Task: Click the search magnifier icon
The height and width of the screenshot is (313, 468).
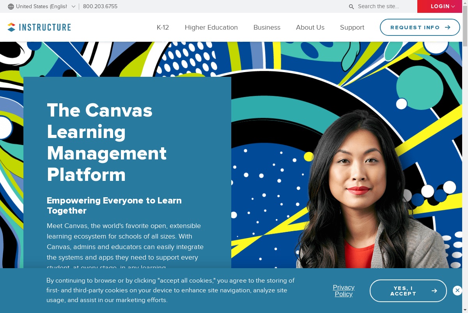Action: [351, 7]
